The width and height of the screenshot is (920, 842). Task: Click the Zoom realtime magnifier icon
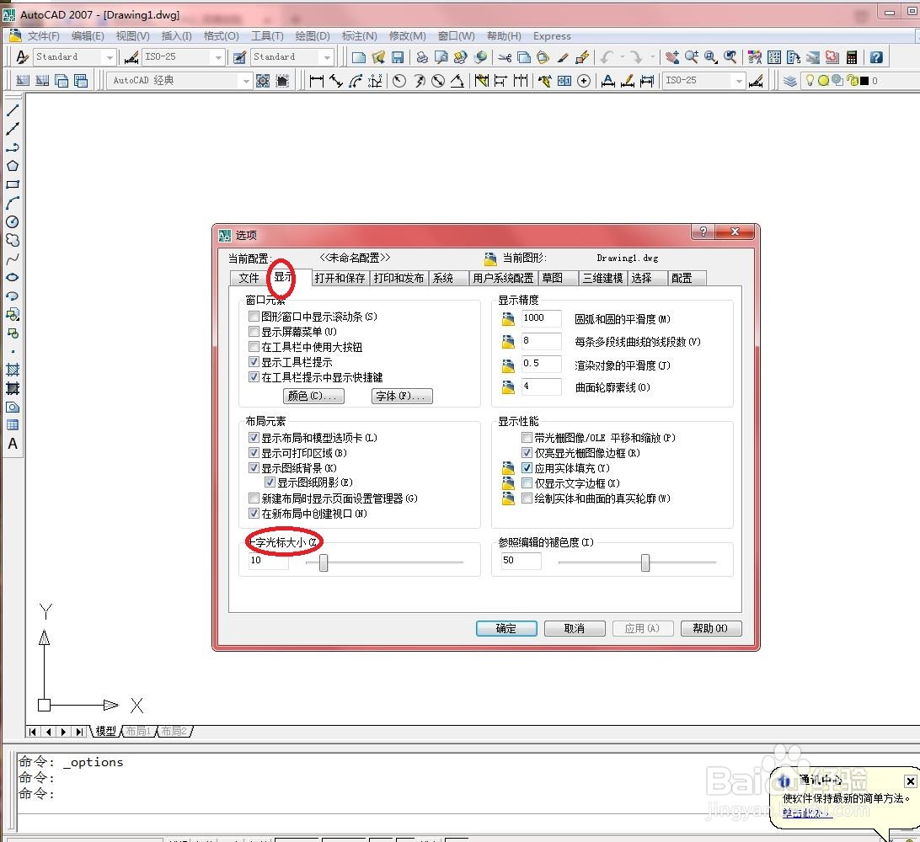pyautogui.click(x=692, y=57)
